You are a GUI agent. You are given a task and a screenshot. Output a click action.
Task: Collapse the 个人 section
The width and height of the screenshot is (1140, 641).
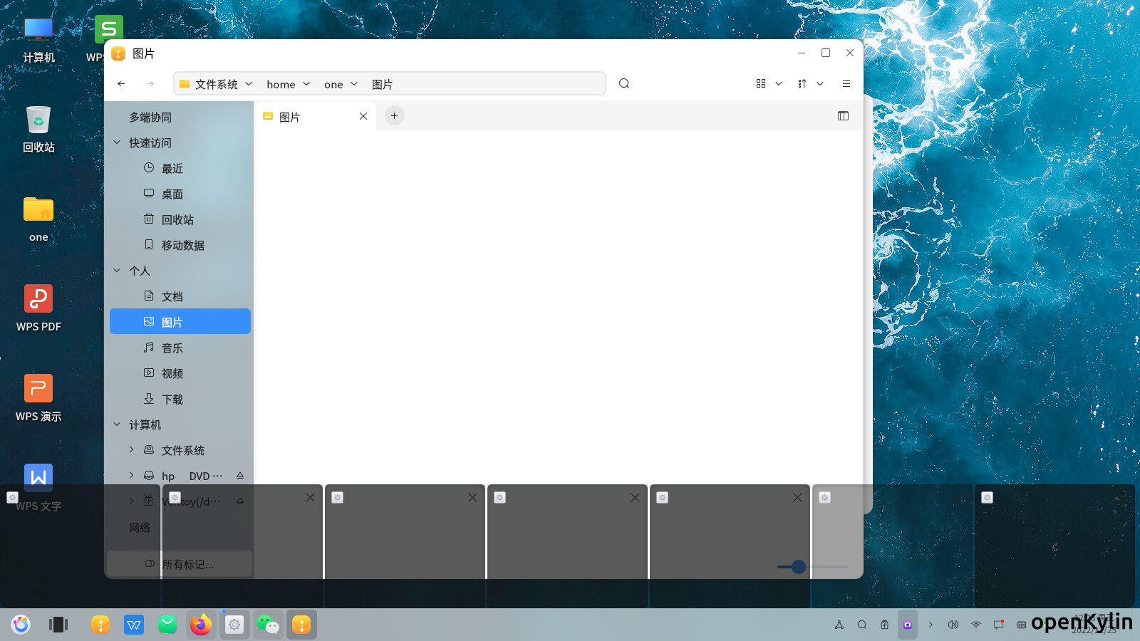click(x=117, y=271)
